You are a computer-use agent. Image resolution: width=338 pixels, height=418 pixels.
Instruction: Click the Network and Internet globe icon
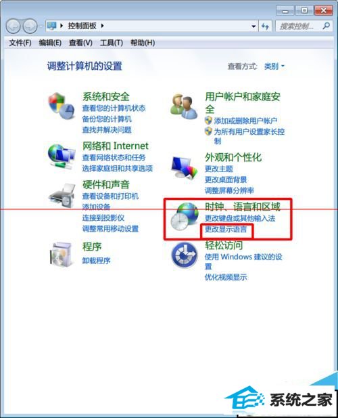point(61,156)
